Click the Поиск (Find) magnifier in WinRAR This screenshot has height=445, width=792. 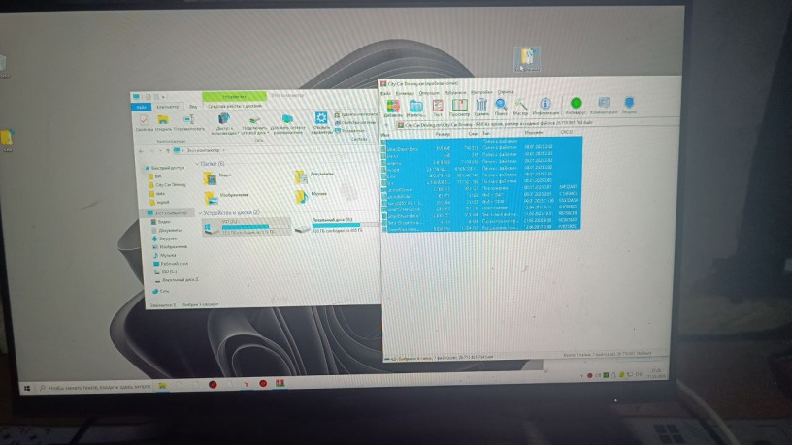click(x=501, y=107)
